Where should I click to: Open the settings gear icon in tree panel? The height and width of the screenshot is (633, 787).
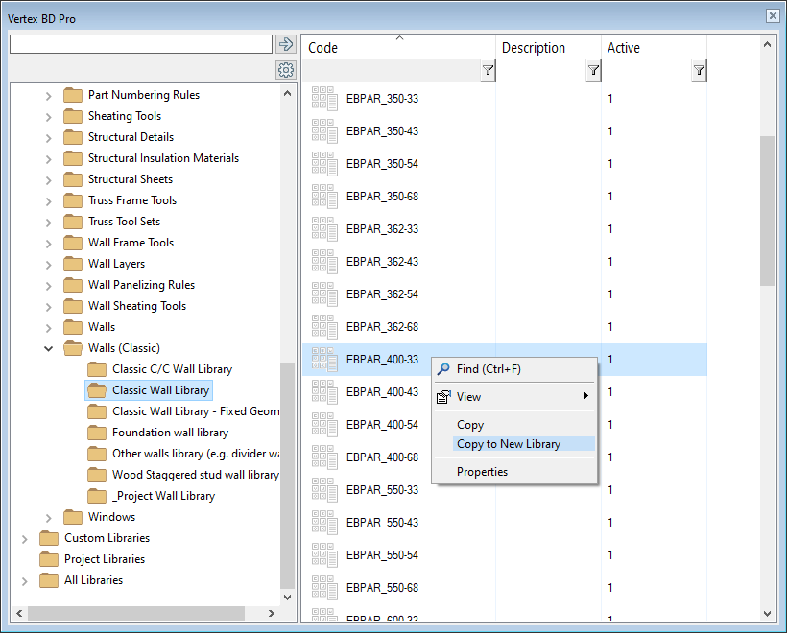click(x=285, y=70)
